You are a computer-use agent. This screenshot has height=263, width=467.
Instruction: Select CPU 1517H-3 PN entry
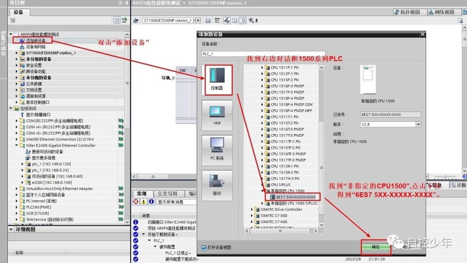(x=285, y=178)
